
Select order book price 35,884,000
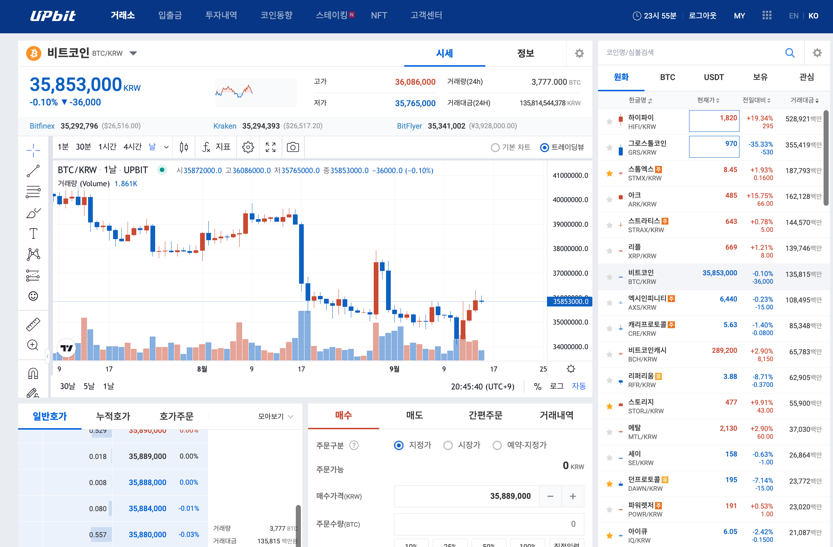[x=148, y=509]
